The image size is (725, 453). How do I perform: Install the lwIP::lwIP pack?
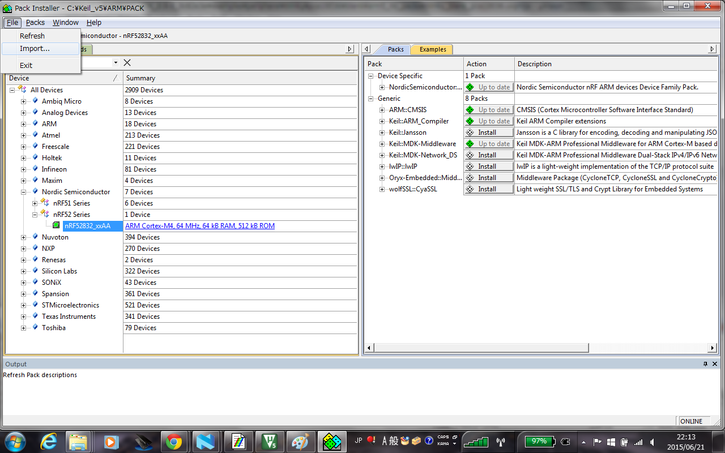pos(489,166)
